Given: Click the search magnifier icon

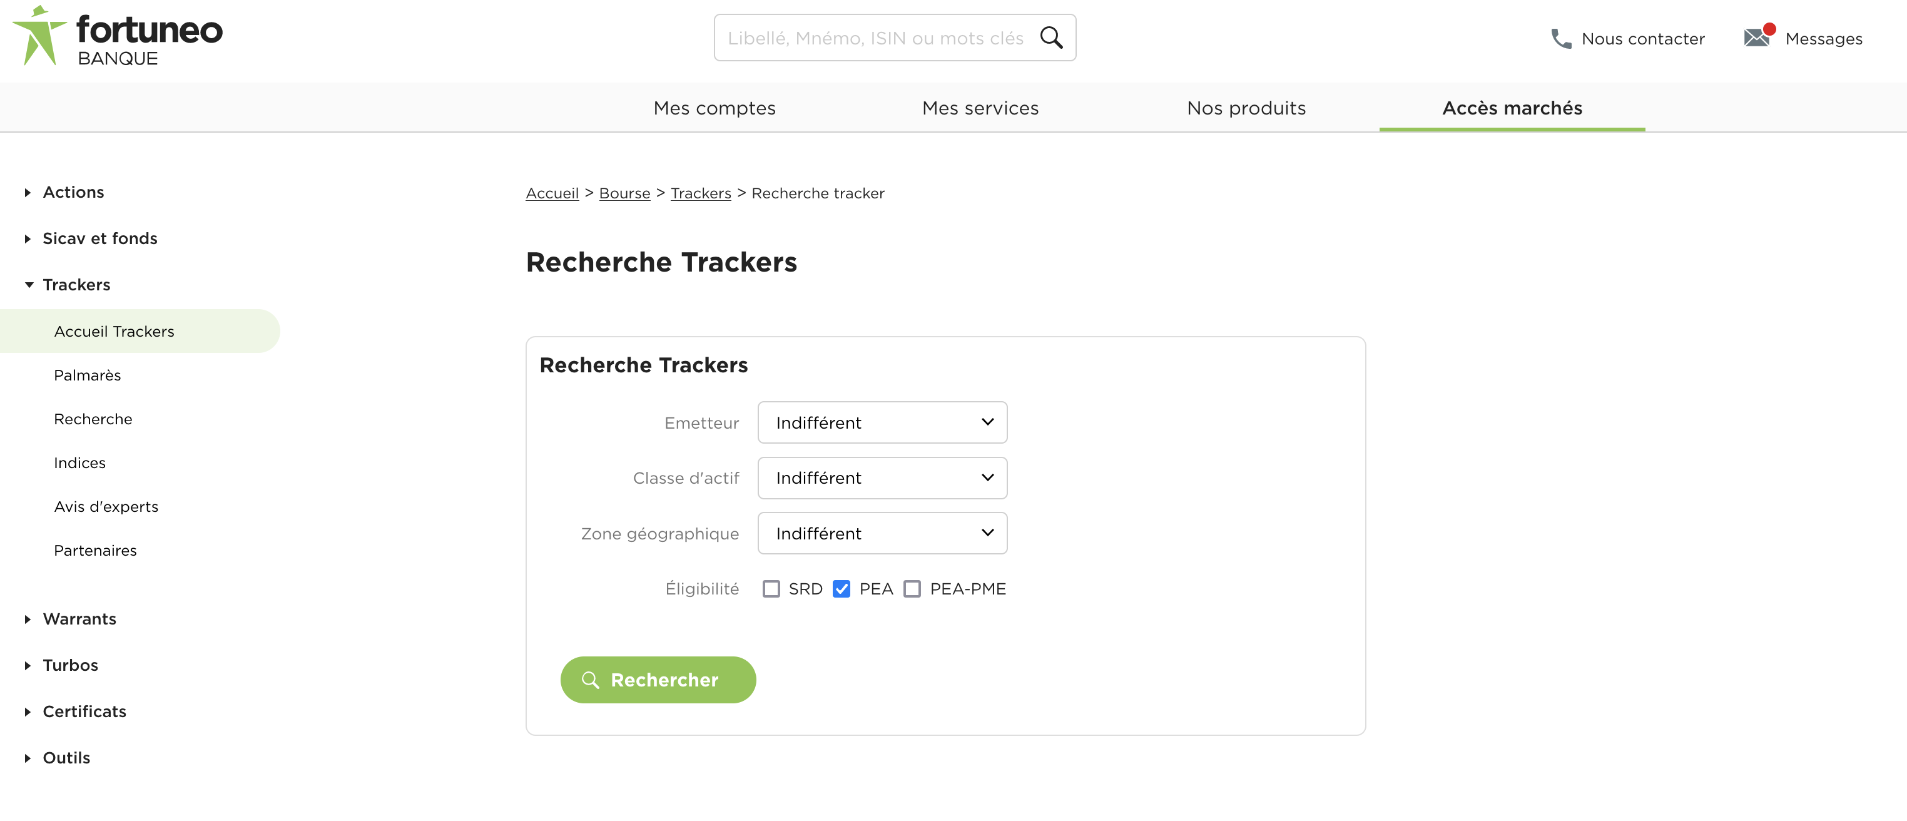Looking at the screenshot, I should pyautogui.click(x=1051, y=38).
